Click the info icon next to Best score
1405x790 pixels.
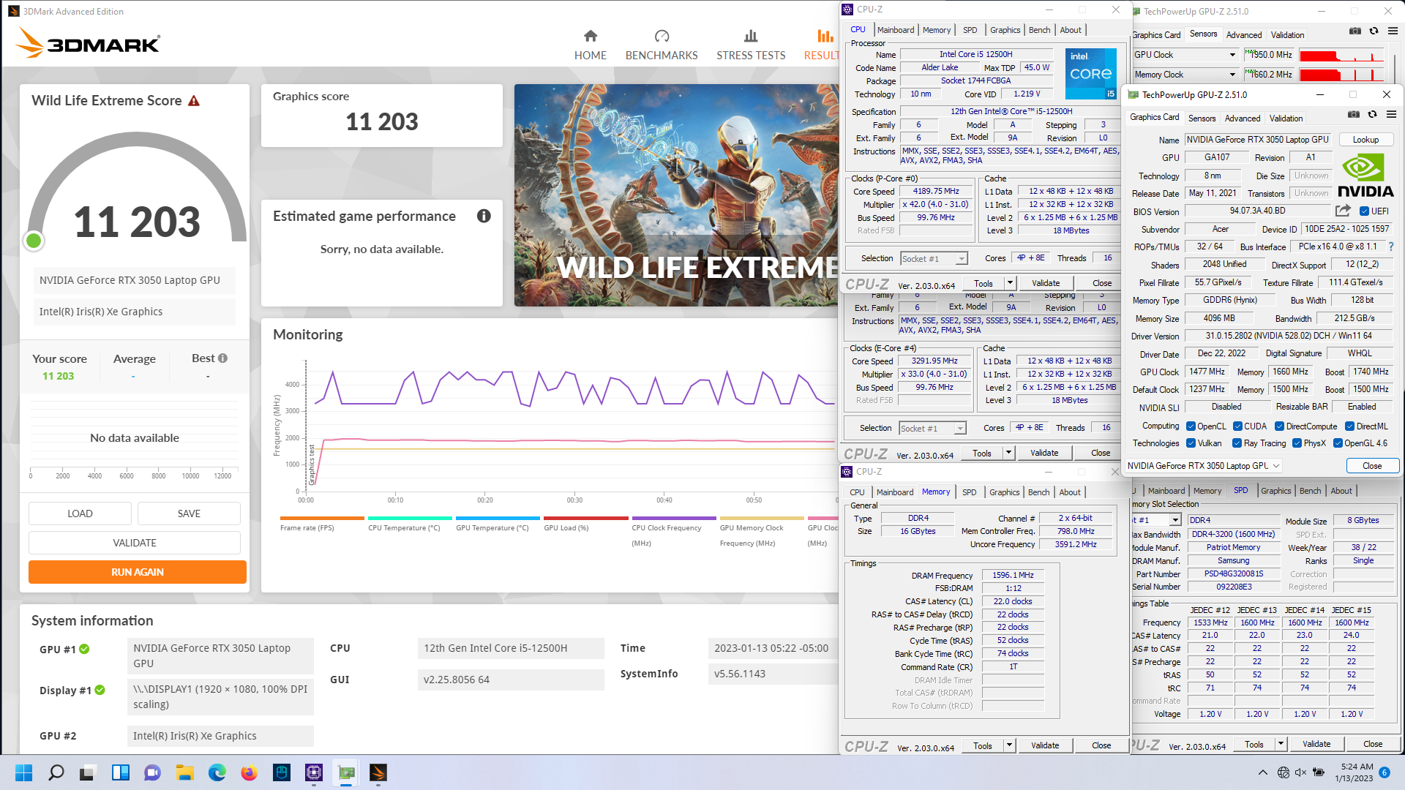222,358
